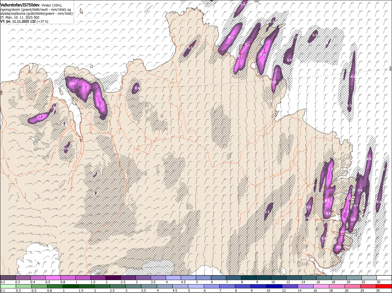Click the '12' label under the upper scale
This screenshot has height=293, width=392.
[x=288, y=282]
